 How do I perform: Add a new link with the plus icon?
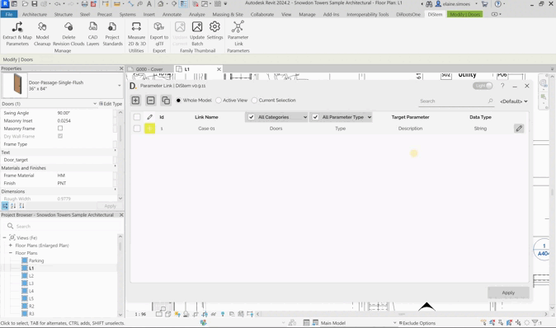point(135,101)
